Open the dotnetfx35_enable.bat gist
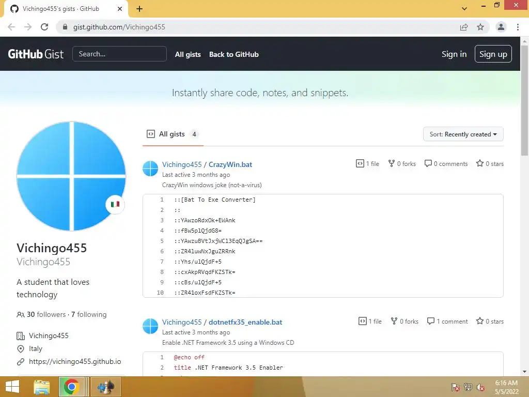Screen dimensions: 529x397 245,322
